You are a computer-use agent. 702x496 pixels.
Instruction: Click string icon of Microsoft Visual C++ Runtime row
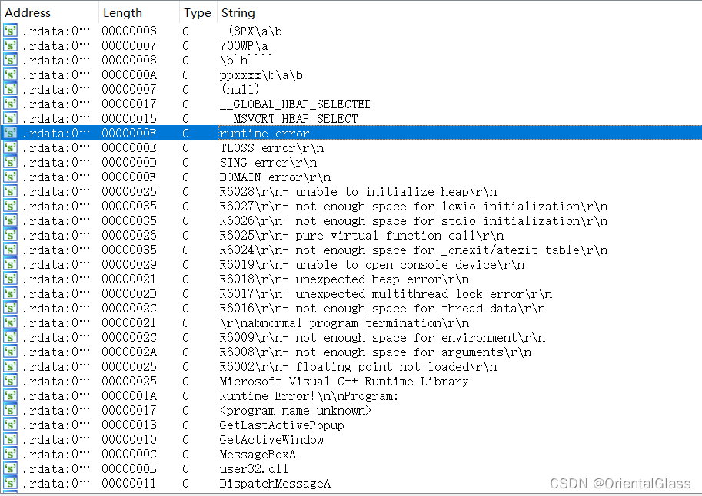pos(10,382)
